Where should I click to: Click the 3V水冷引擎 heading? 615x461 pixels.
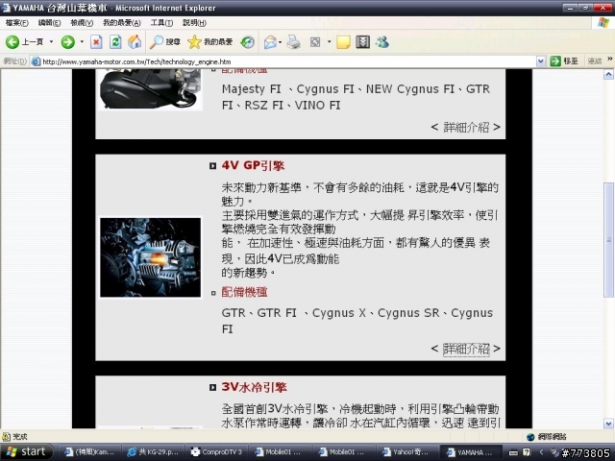point(254,387)
